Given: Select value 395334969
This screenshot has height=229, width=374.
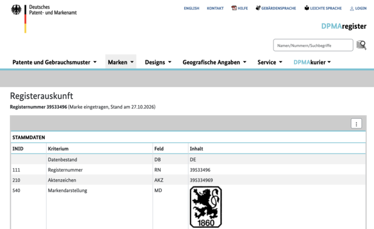Looking at the screenshot, I should pyautogui.click(x=201, y=180).
